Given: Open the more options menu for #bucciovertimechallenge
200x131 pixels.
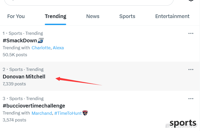Looking at the screenshot, I should coord(191,99).
